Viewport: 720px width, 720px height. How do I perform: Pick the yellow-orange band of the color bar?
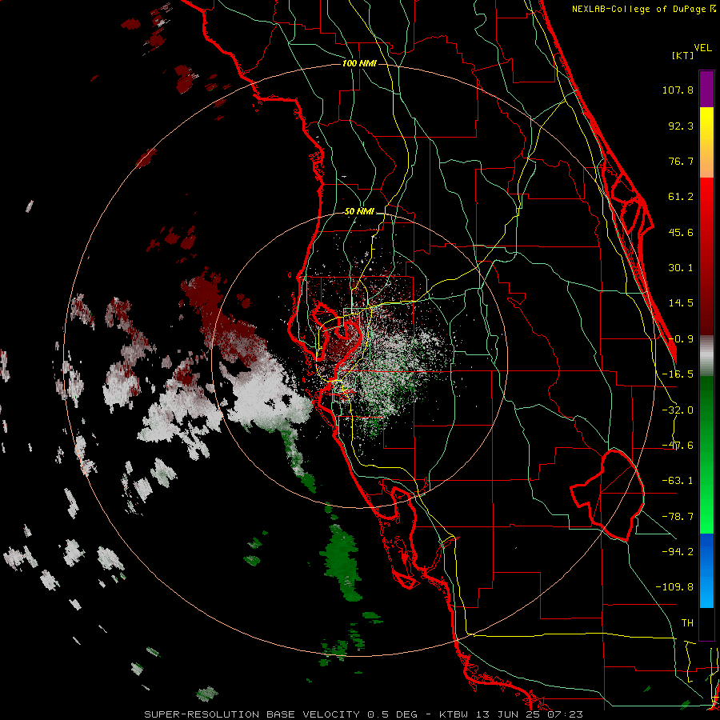706,142
